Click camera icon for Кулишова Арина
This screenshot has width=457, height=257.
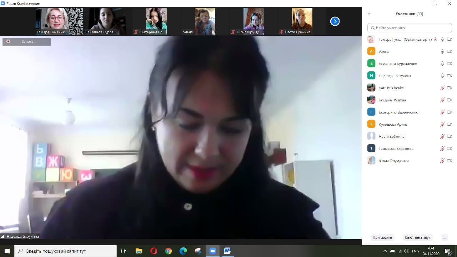pyautogui.click(x=450, y=124)
